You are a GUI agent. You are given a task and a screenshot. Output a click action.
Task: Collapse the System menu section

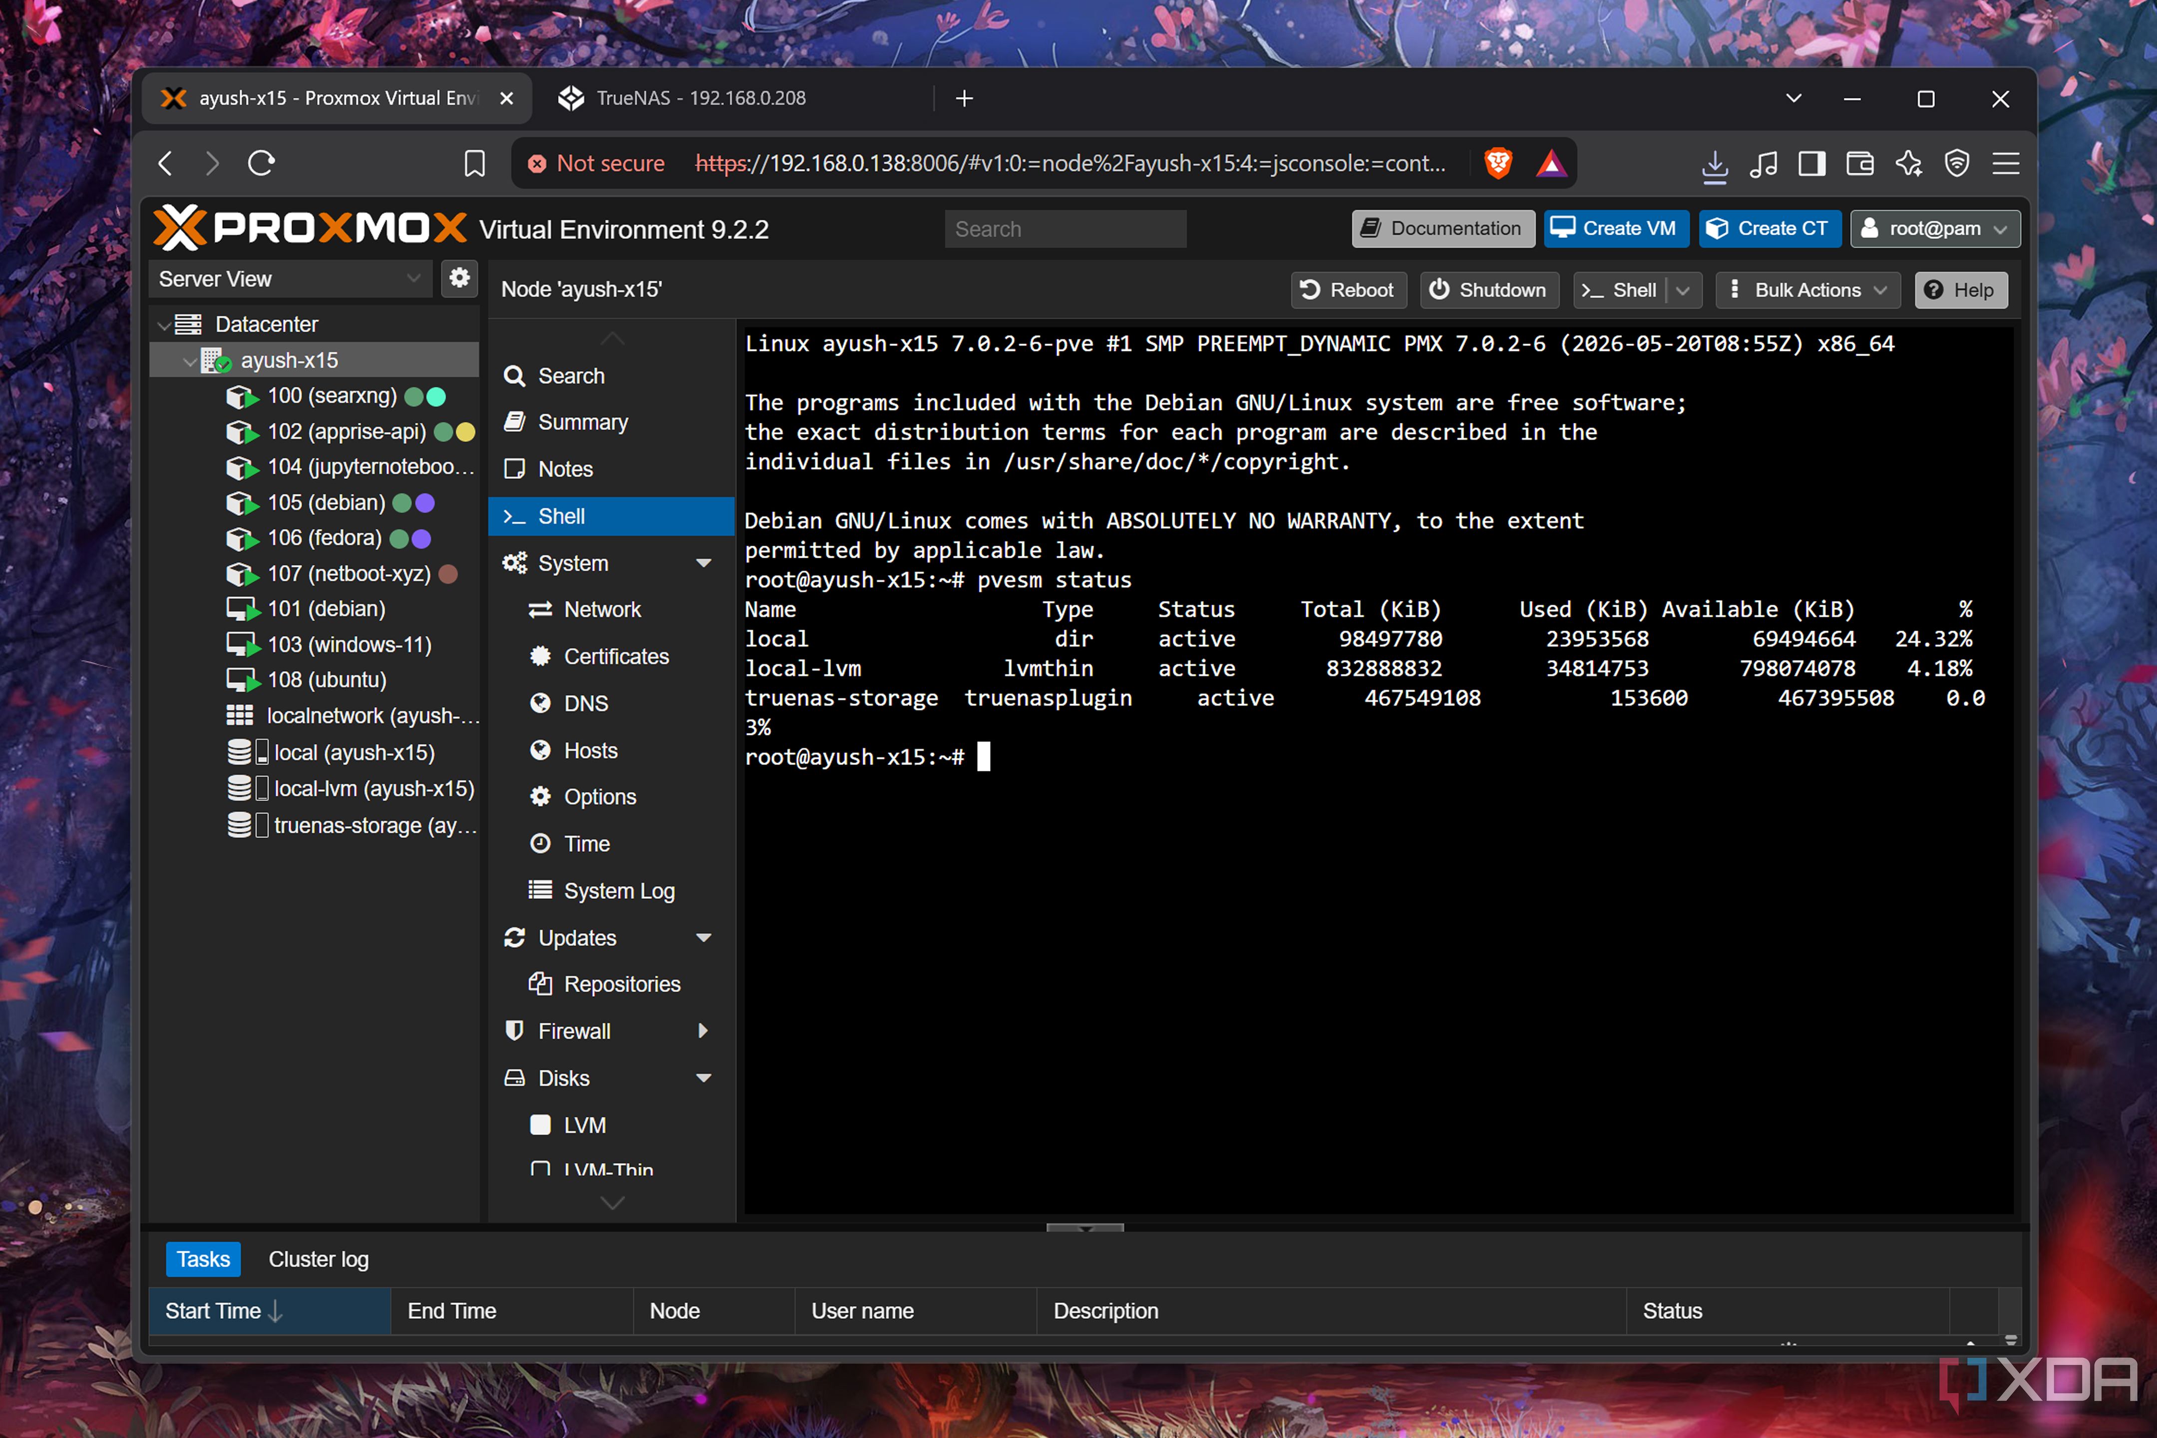[704, 563]
